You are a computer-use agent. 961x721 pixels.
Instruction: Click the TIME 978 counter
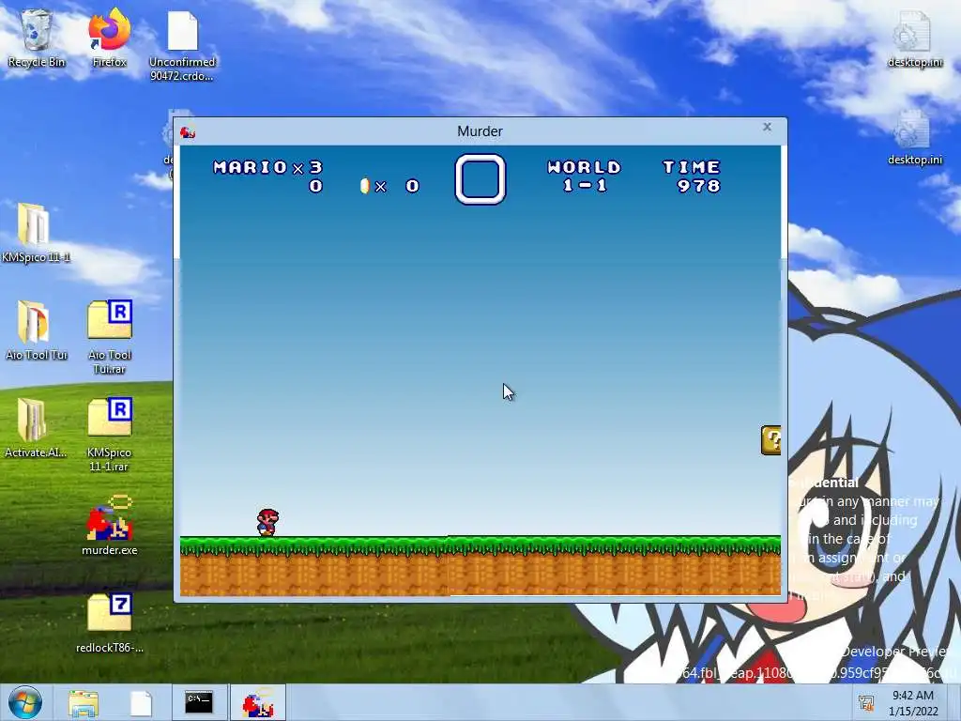point(692,176)
